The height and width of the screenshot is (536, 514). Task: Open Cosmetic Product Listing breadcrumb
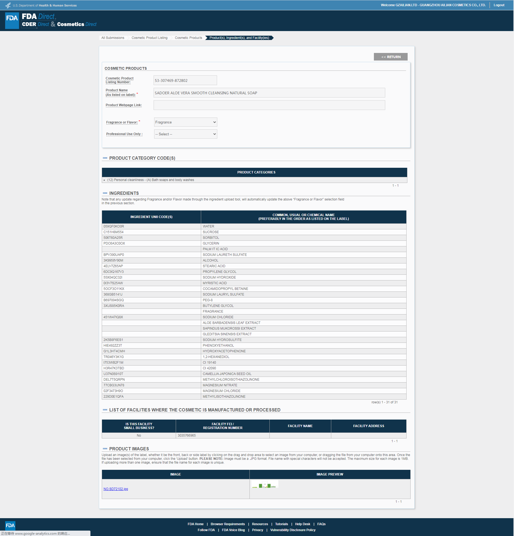pyautogui.click(x=150, y=38)
